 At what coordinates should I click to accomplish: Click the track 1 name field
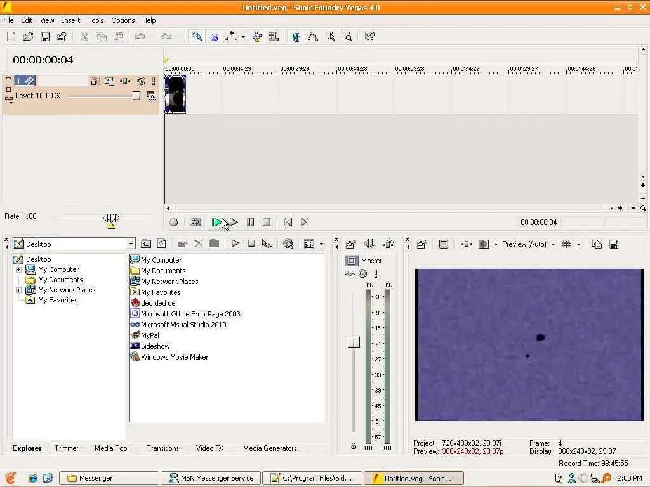click(x=62, y=81)
